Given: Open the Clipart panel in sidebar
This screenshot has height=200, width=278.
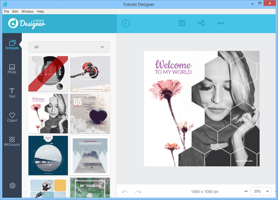Looking at the screenshot, I should click(12, 117).
